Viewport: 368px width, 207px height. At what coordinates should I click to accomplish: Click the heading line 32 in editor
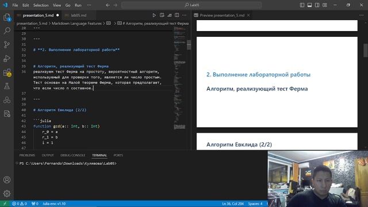[76, 50]
